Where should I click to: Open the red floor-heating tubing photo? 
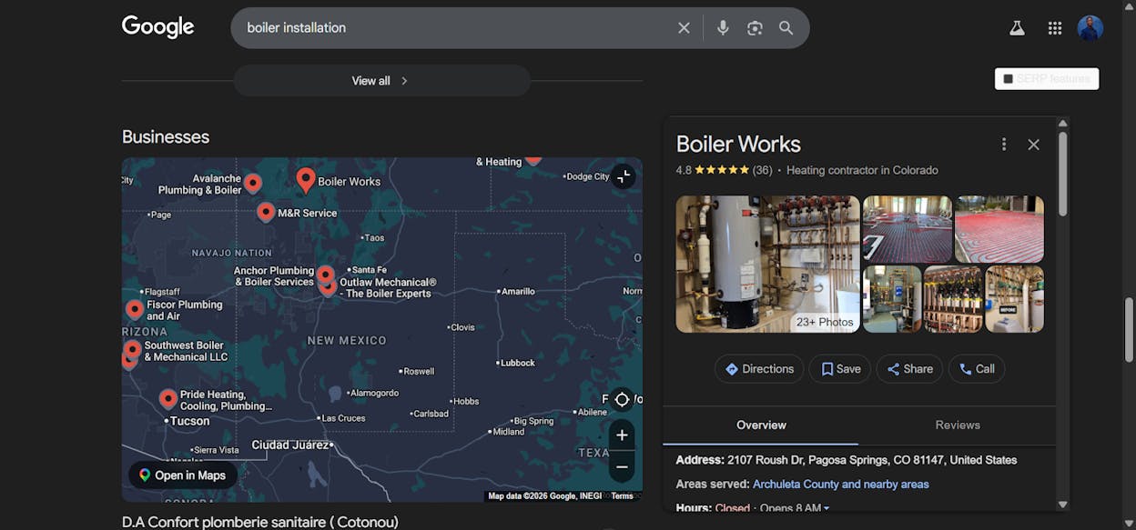click(907, 229)
